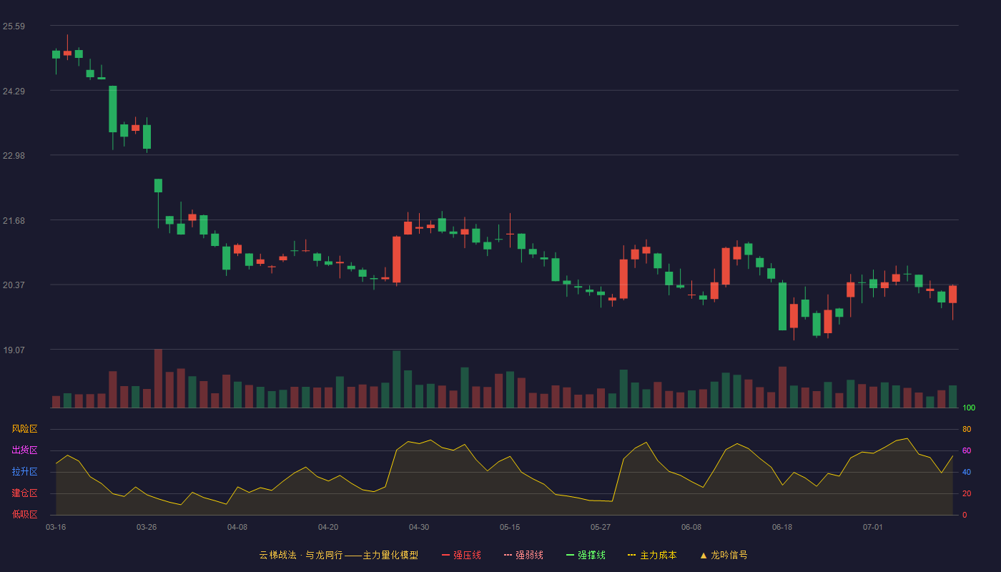Toggle the 强撑线 legend series
The width and height of the screenshot is (1001, 572).
click(x=586, y=555)
